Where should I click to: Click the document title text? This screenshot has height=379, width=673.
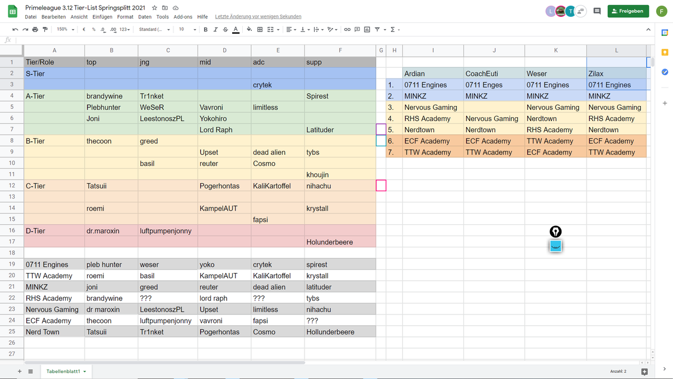coord(85,8)
